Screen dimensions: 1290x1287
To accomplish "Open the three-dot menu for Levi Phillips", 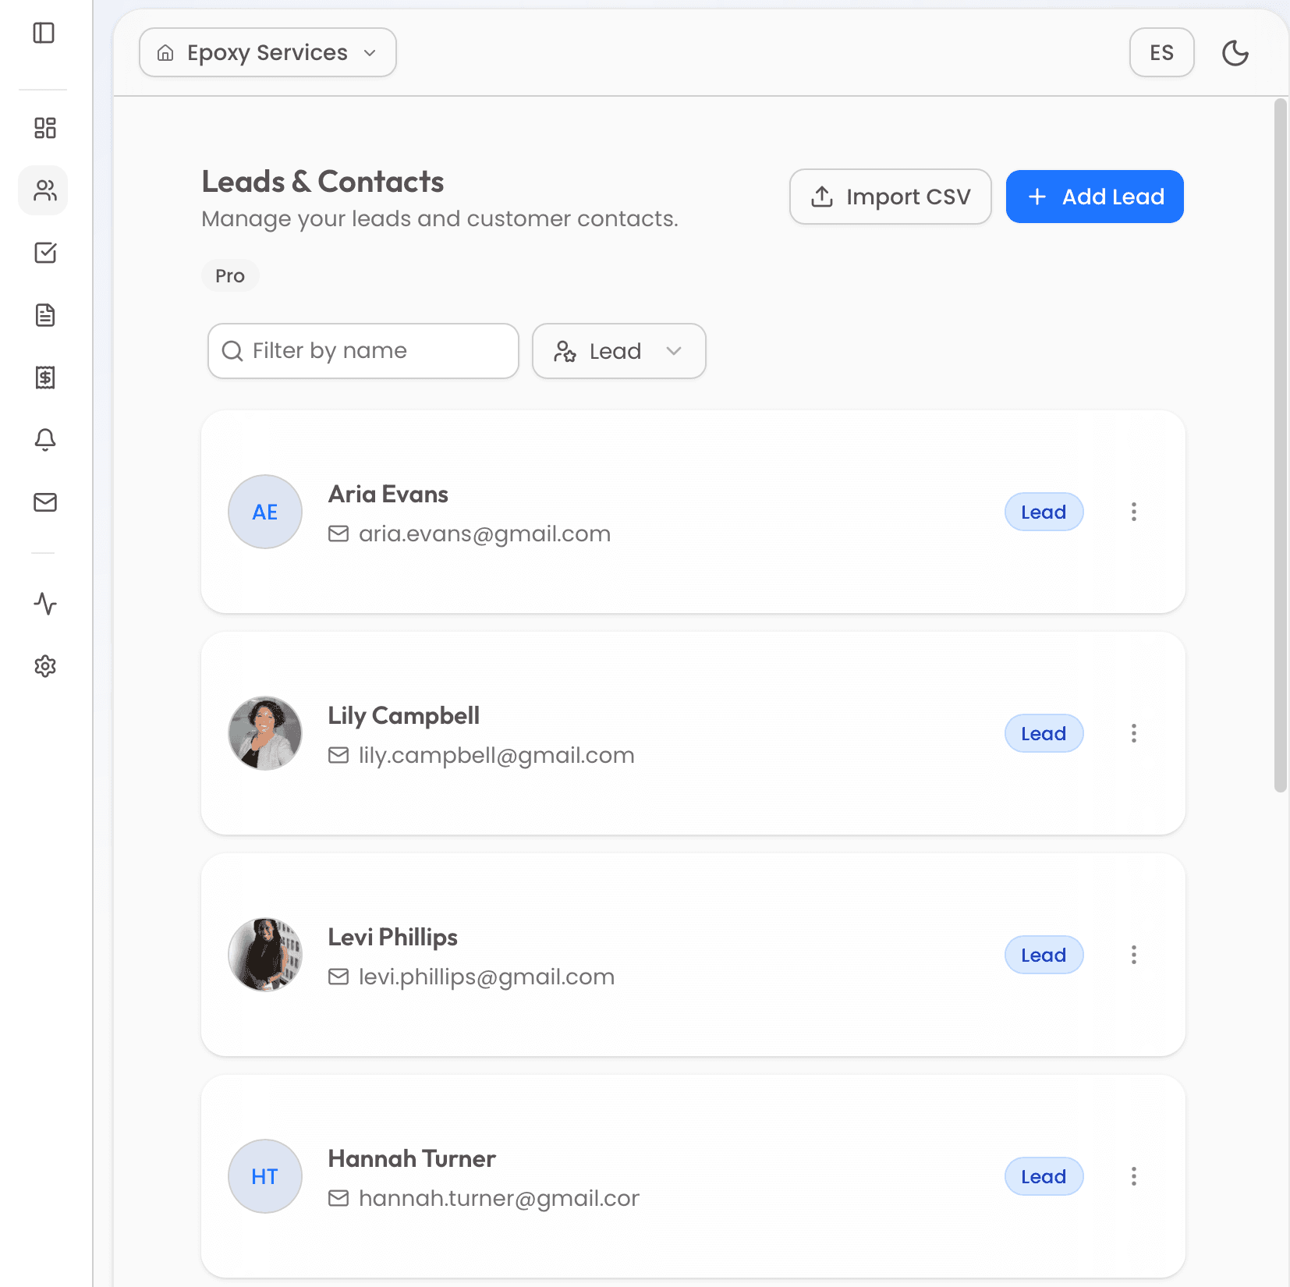I will pyautogui.click(x=1134, y=955).
